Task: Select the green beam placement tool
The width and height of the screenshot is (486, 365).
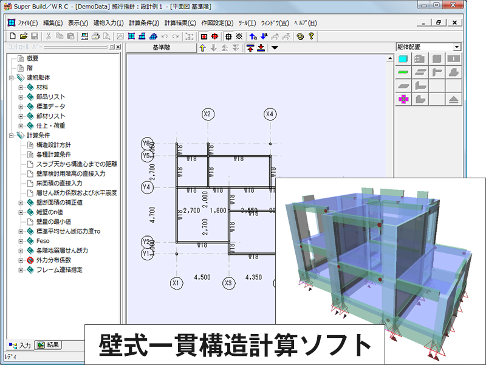Action: click(x=402, y=72)
